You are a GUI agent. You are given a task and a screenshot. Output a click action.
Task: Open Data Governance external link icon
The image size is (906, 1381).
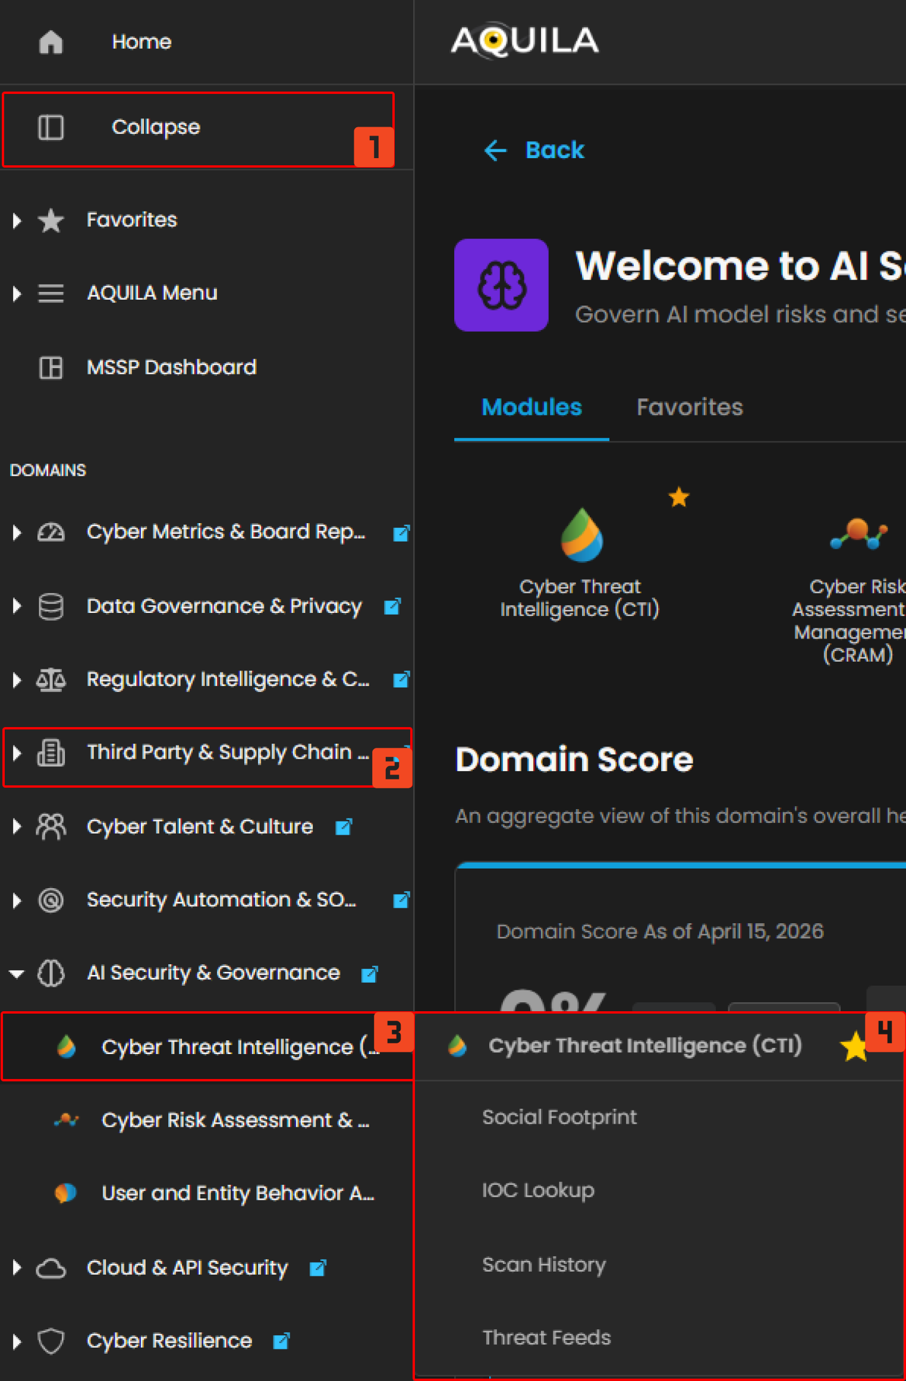coord(392,606)
